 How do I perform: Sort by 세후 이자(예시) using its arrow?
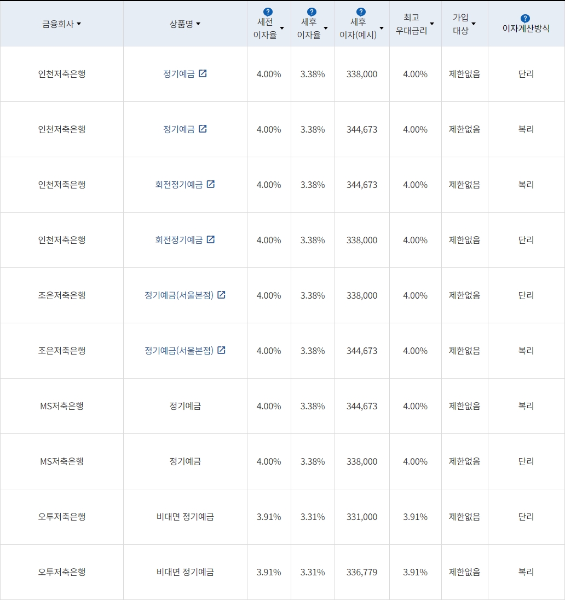(382, 28)
